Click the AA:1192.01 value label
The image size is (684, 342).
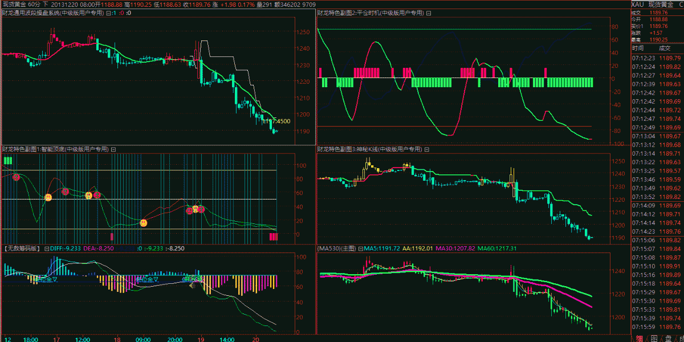click(x=419, y=249)
